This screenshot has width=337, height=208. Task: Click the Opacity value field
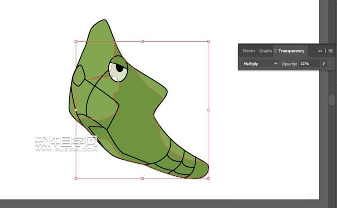(x=309, y=63)
